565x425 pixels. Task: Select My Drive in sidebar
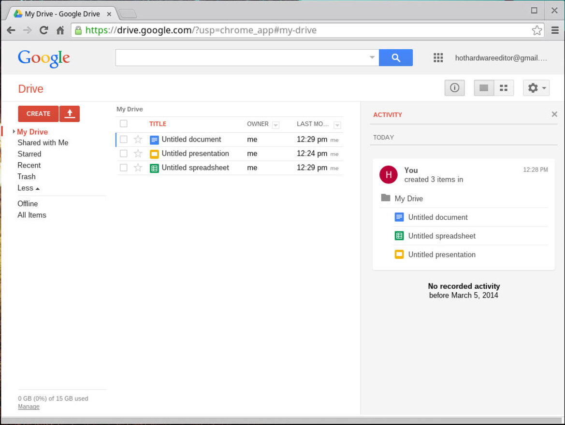point(32,132)
